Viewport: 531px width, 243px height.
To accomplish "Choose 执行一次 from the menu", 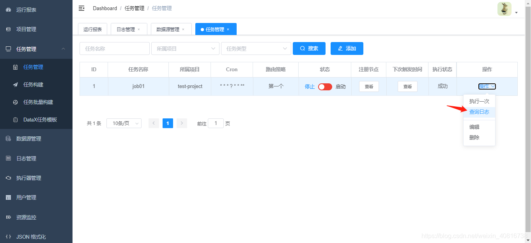I will pyautogui.click(x=479, y=101).
